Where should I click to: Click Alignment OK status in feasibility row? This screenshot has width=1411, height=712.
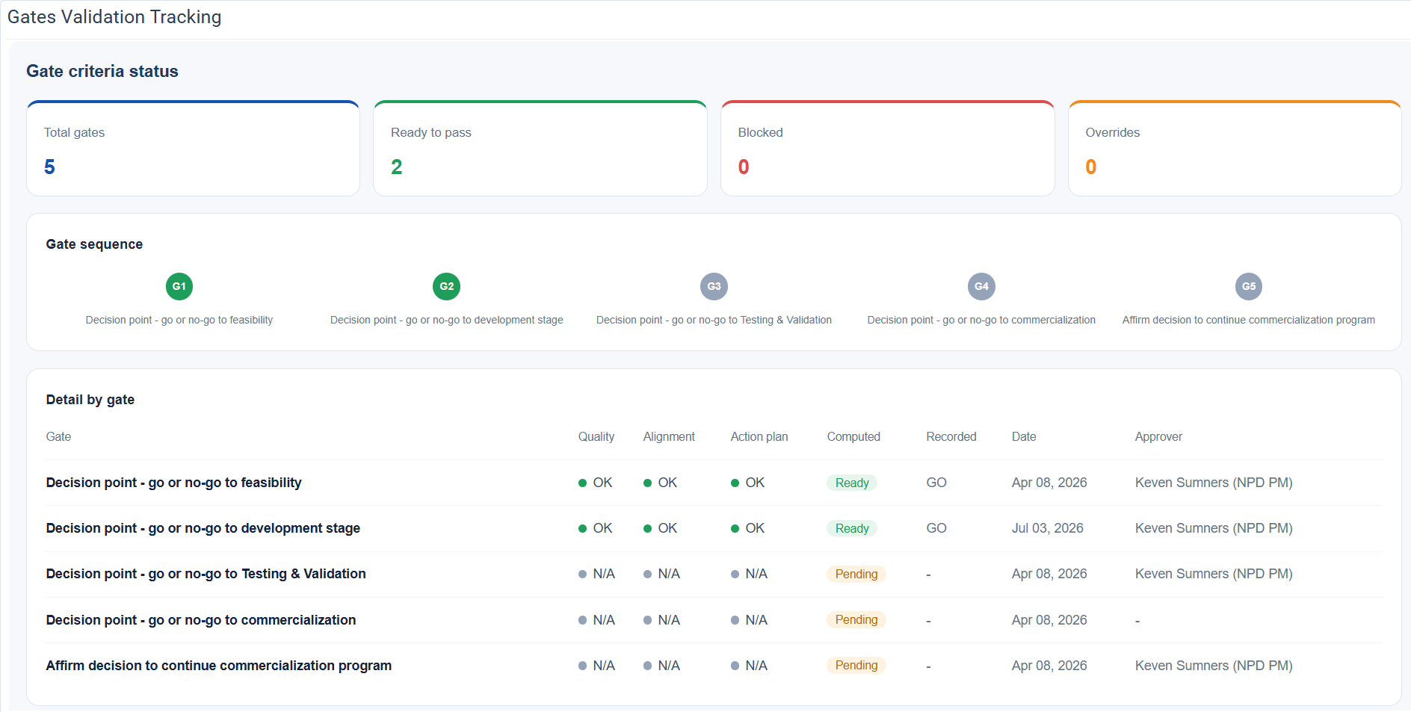click(x=661, y=483)
